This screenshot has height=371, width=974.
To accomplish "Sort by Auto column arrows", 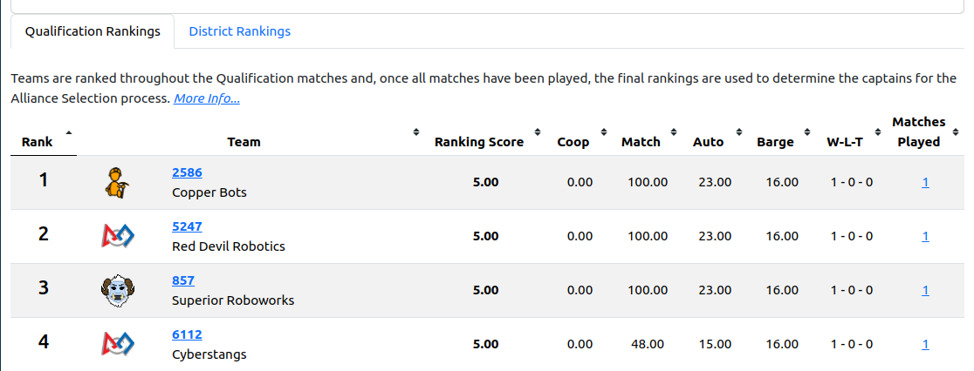I will coord(739,132).
